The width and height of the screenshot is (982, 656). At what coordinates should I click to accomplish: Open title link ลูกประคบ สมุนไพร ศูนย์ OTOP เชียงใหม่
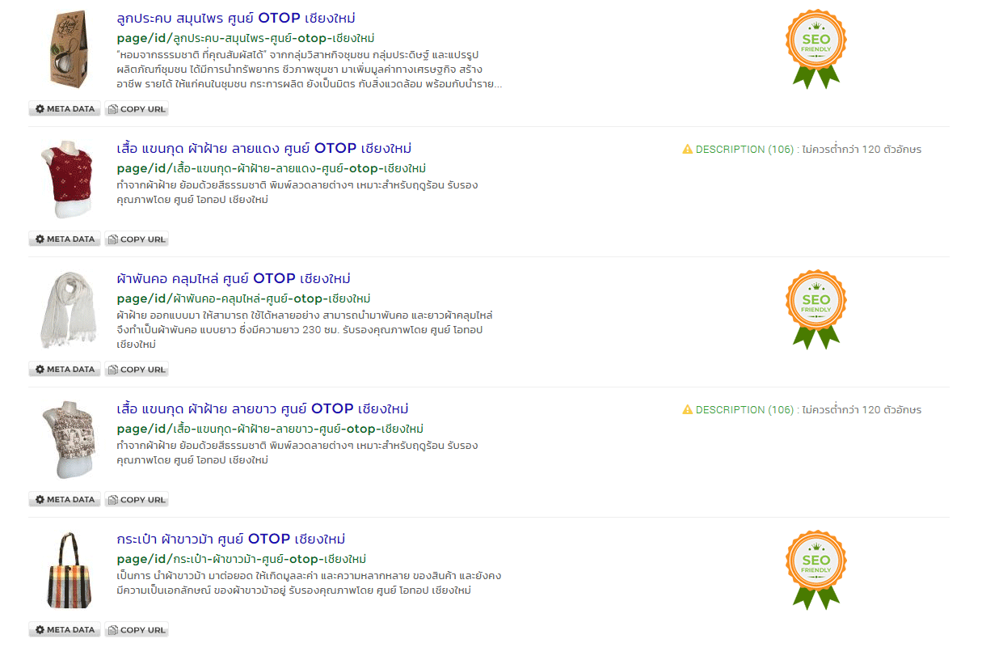[235, 18]
